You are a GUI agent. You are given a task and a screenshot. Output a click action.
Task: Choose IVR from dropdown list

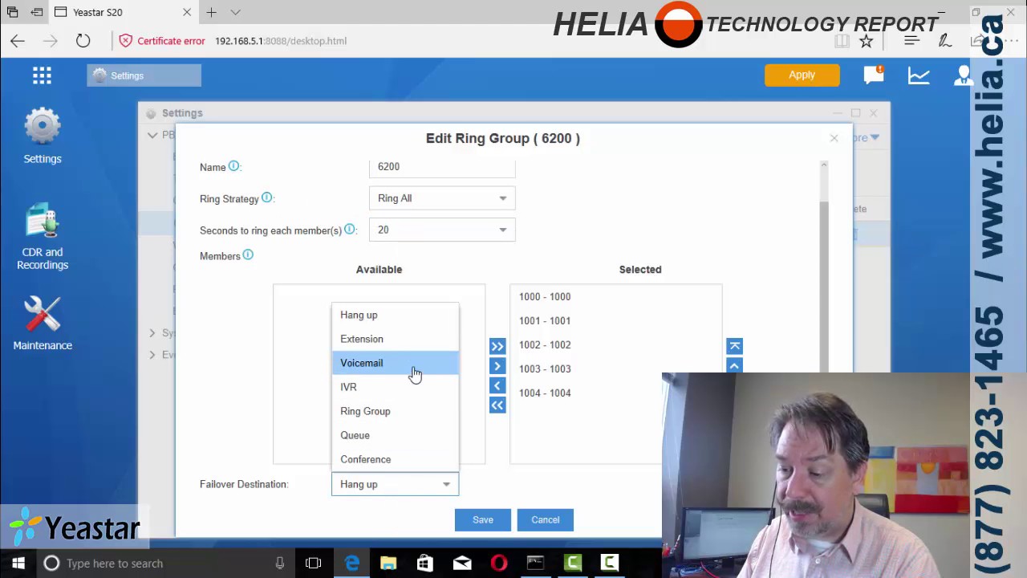395,387
